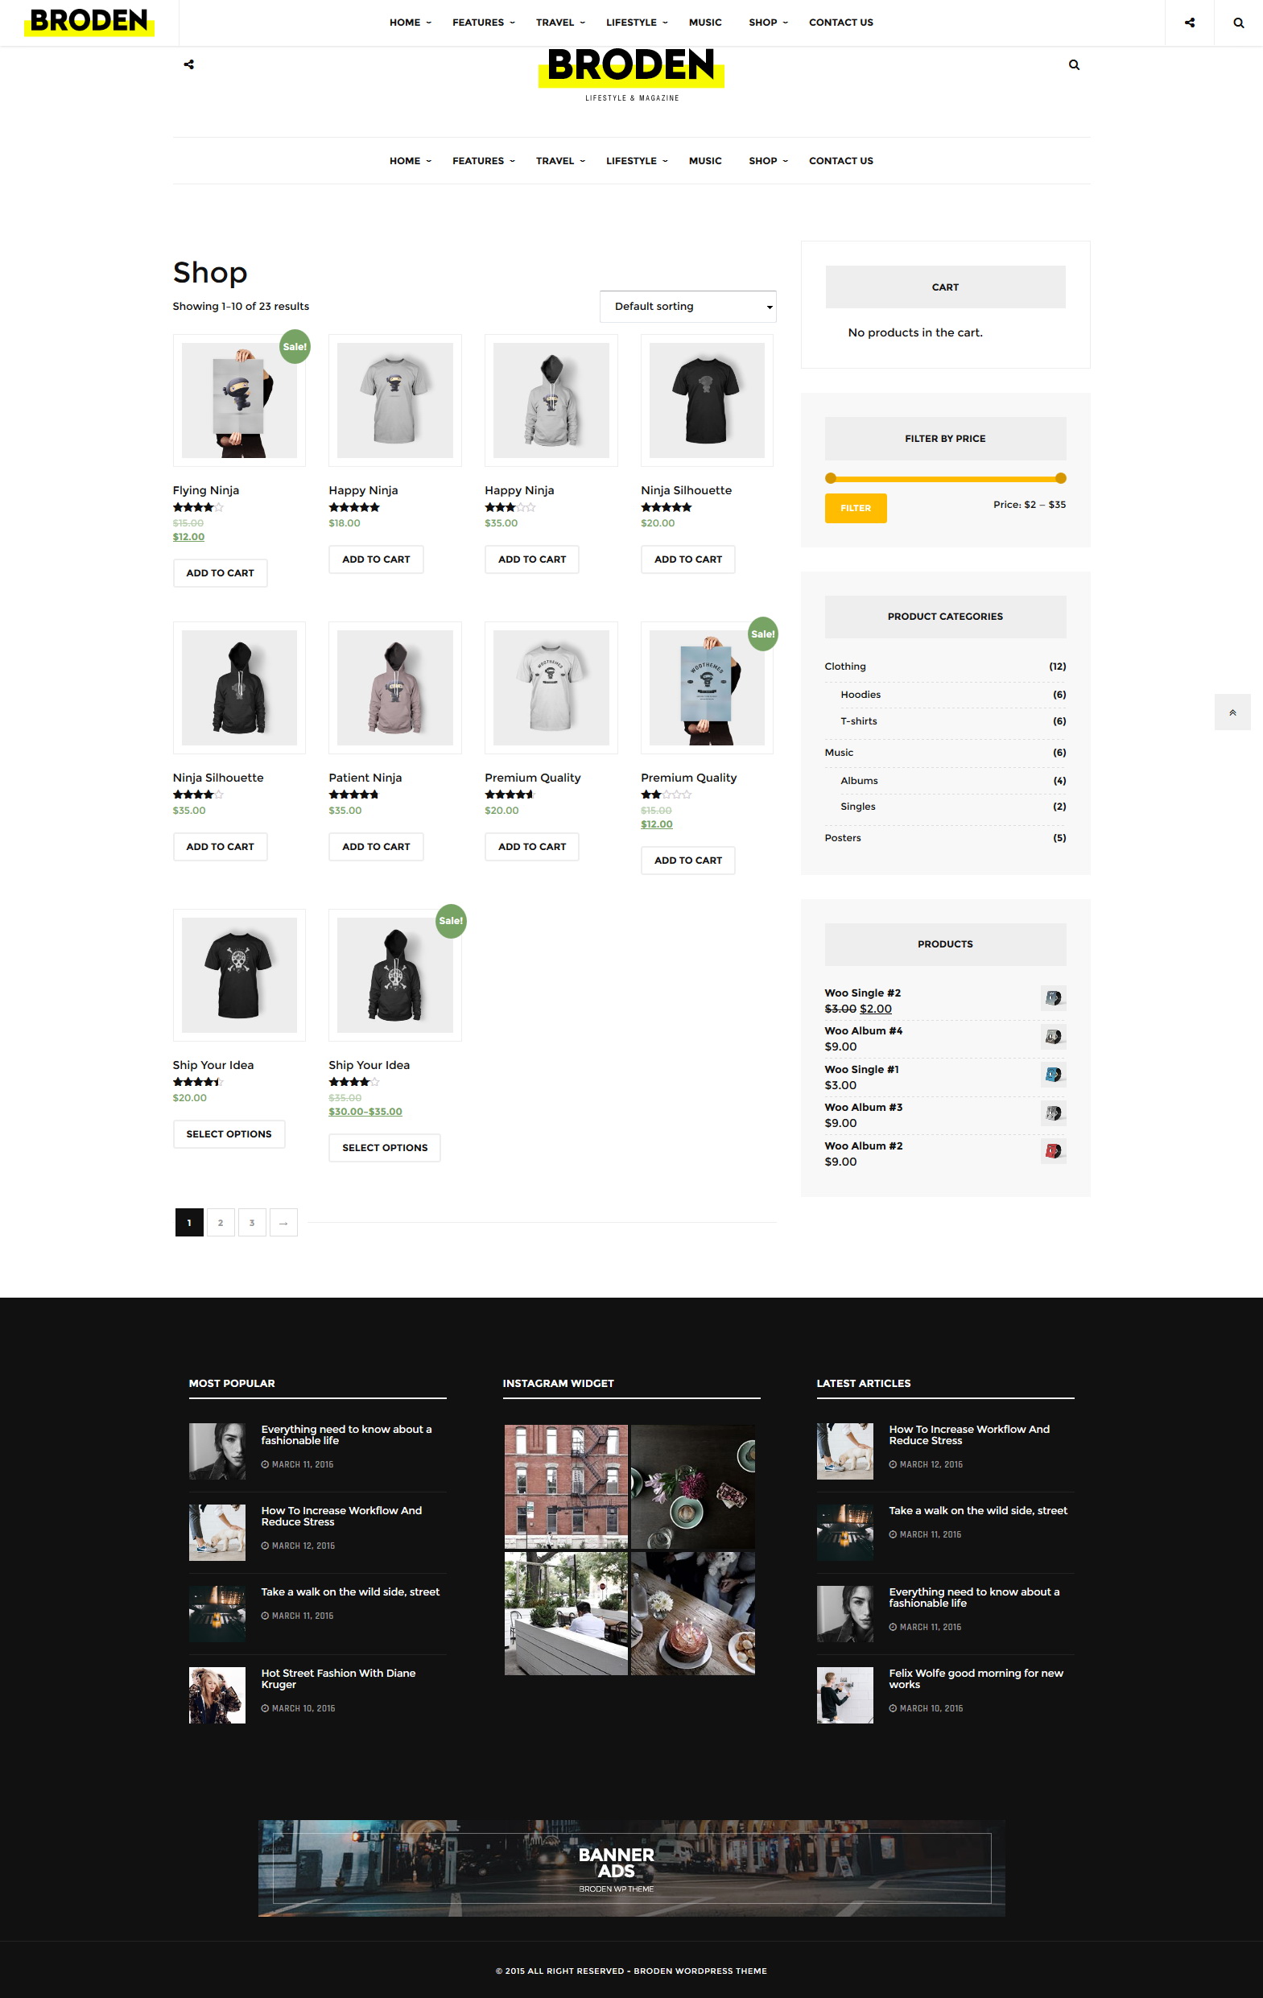
Task: Click the yellow Filter button
Action: [856, 508]
